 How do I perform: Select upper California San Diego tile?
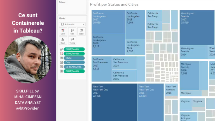coord(154,15)
